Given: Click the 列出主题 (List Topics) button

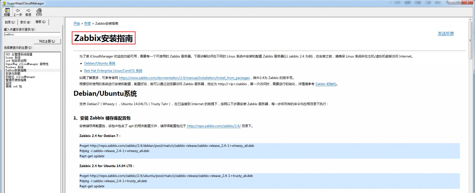Looking at the screenshot, I should [47, 41].
